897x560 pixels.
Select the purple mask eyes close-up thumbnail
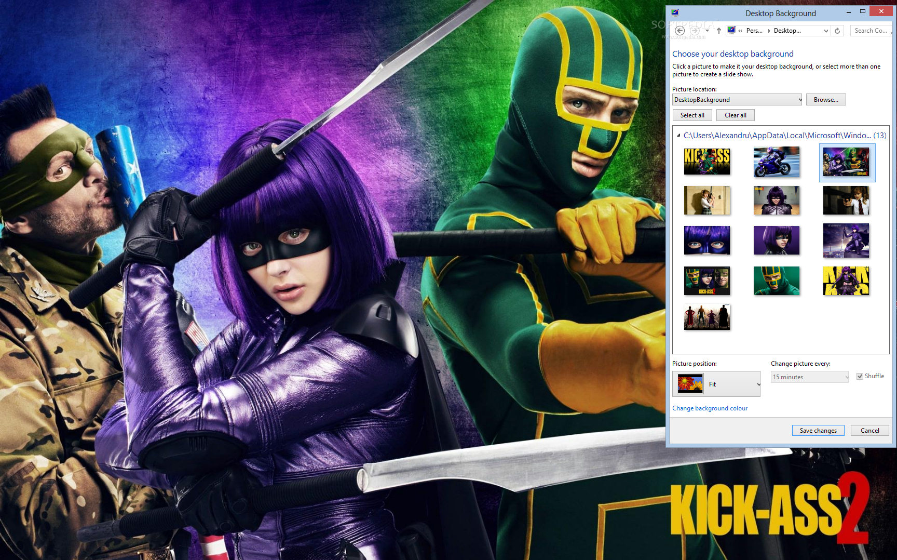tap(707, 240)
